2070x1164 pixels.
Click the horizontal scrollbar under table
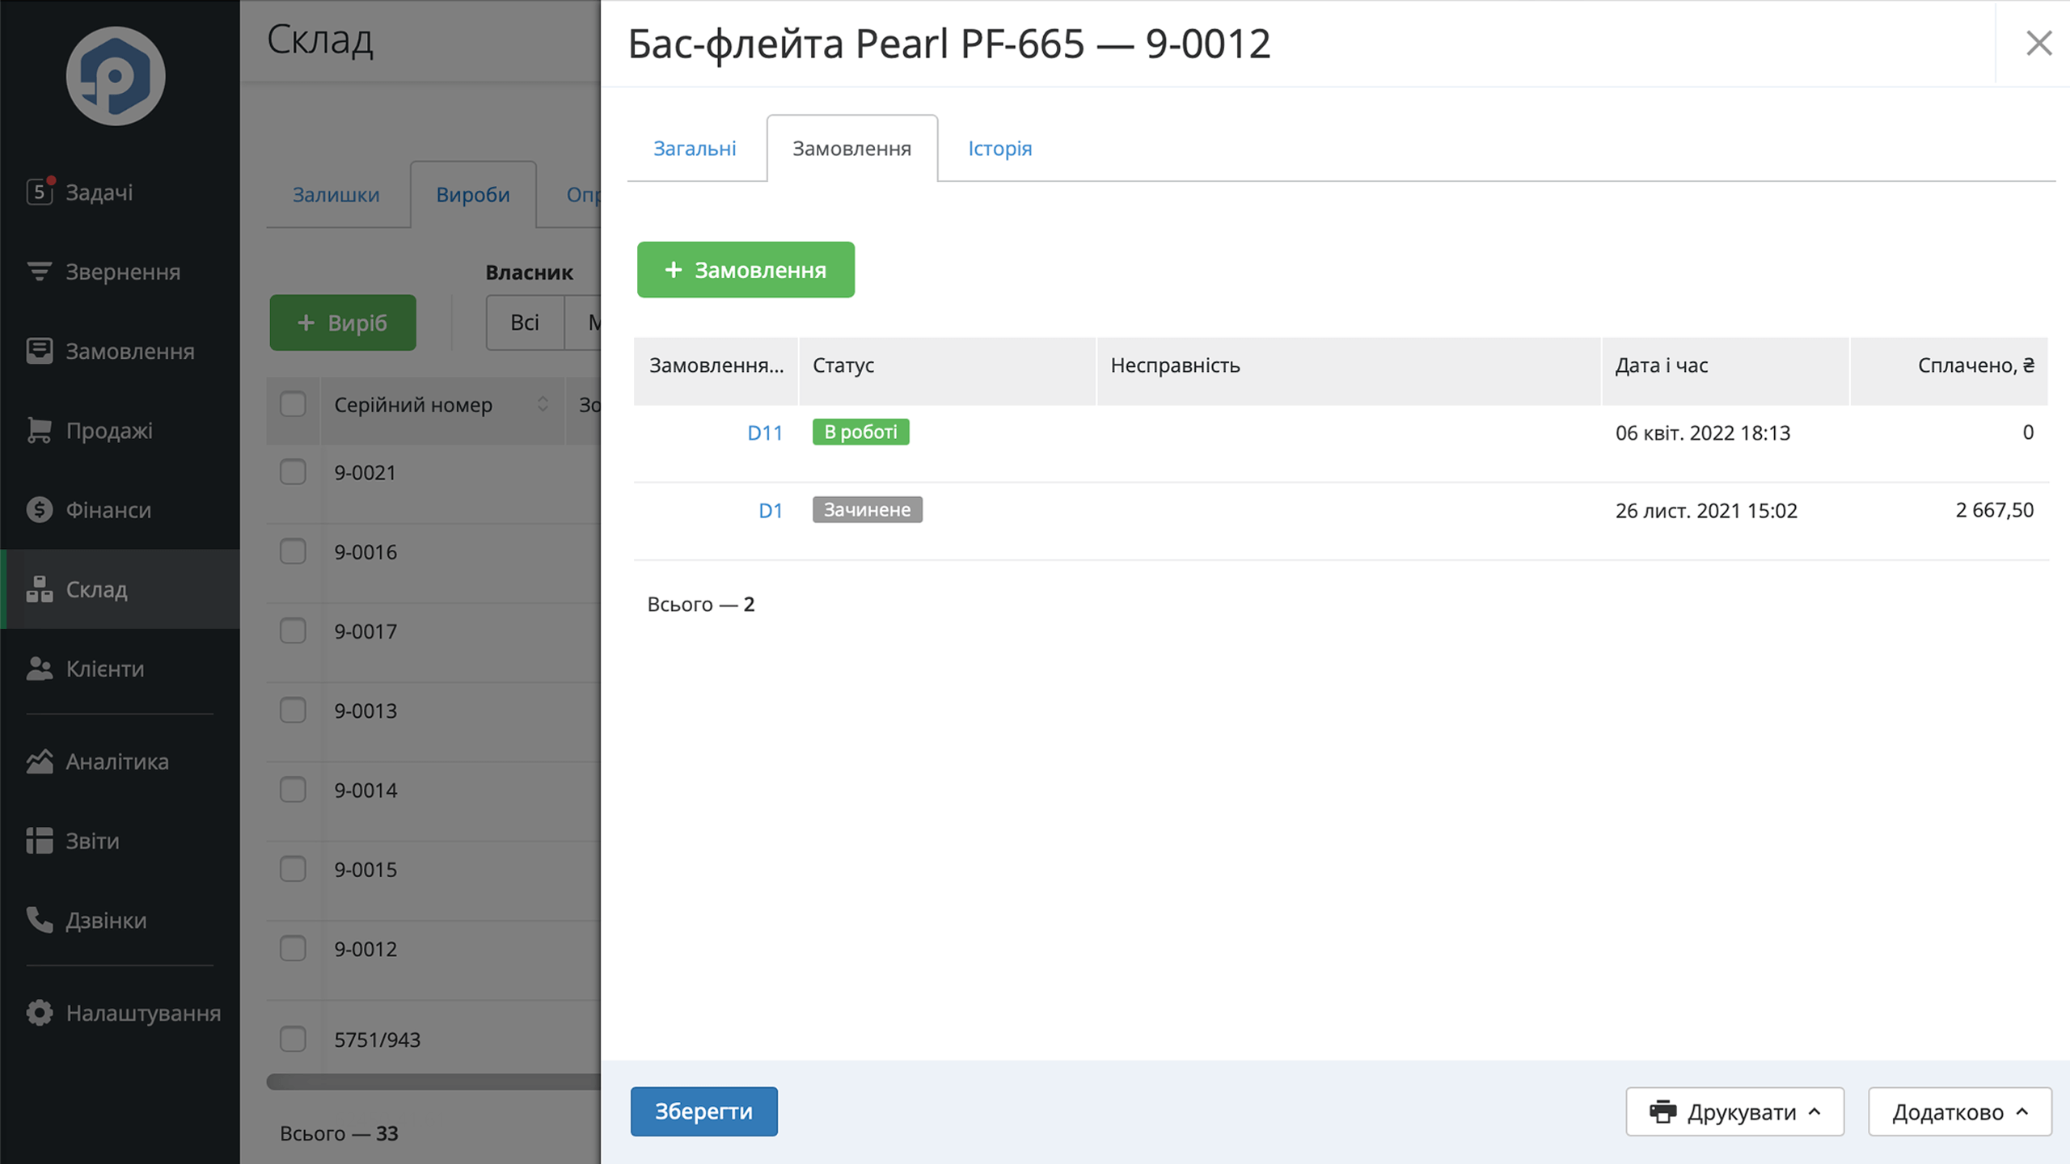pyautogui.click(x=434, y=1082)
